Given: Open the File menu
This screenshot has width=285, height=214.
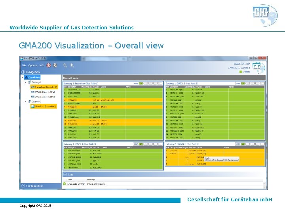Looking at the screenshot, I should [24, 65].
